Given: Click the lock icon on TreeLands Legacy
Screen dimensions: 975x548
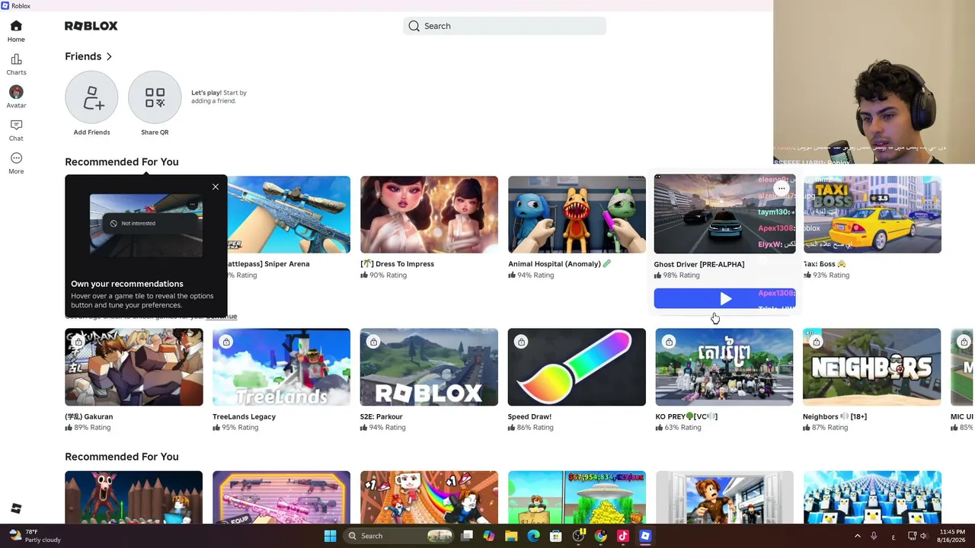Looking at the screenshot, I should (x=226, y=342).
